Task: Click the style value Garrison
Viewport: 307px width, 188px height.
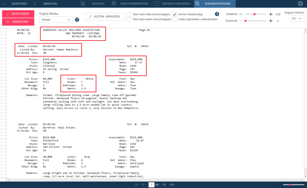Action: click(x=49, y=144)
